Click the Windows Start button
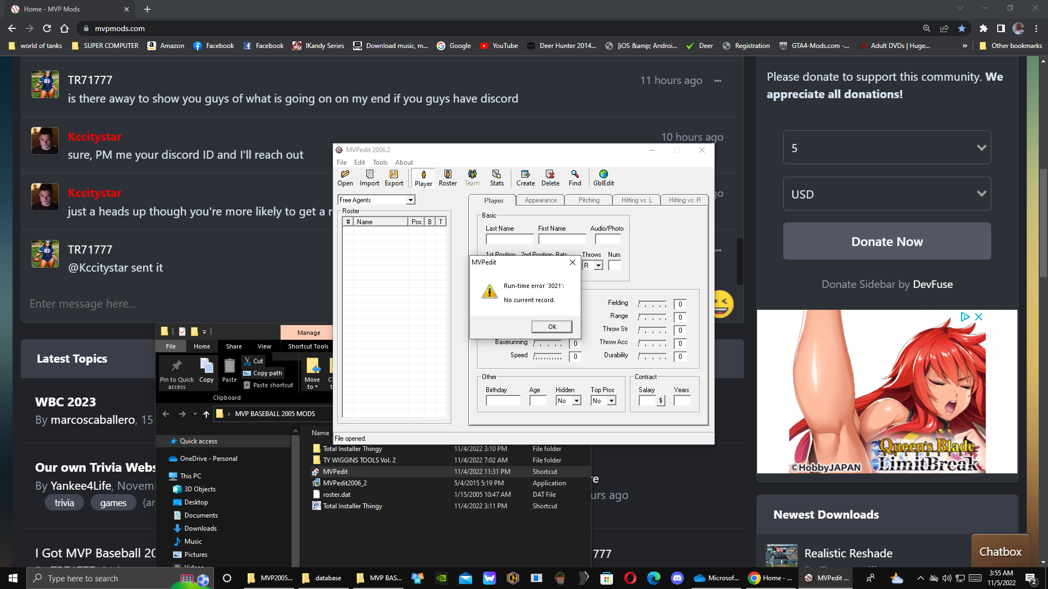Viewport: 1048px width, 589px height. 13,578
